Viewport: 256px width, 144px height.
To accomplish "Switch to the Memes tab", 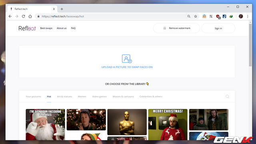I will pos(82,97).
